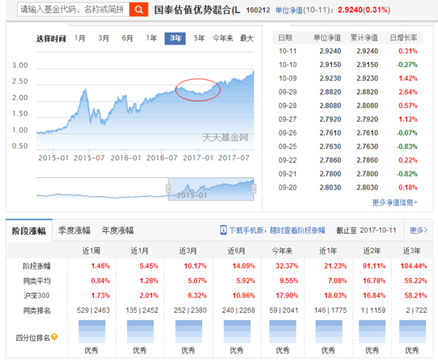Click the ranking 529 | 2463 cell
The width and height of the screenshot is (438, 361).
(93, 310)
